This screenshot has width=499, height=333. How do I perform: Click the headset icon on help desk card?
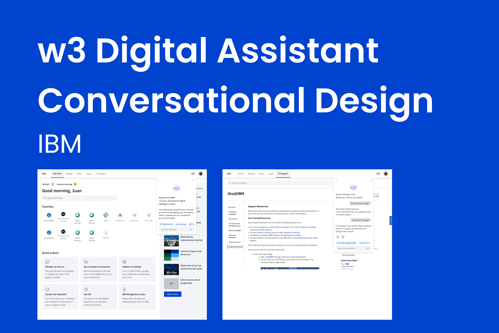[x=47, y=289]
